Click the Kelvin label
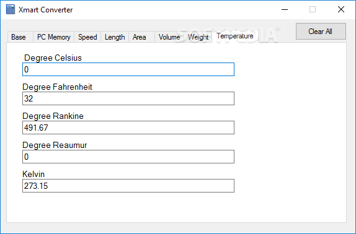356x234 pixels. [33, 174]
